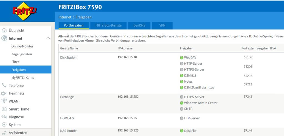
Task: Click the System gear icon
Action: 4,125
